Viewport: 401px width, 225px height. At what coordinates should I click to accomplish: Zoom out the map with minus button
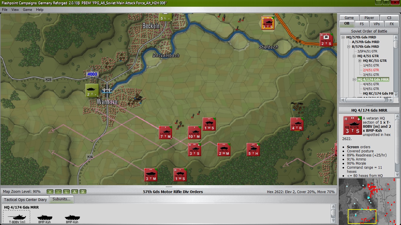point(58,192)
